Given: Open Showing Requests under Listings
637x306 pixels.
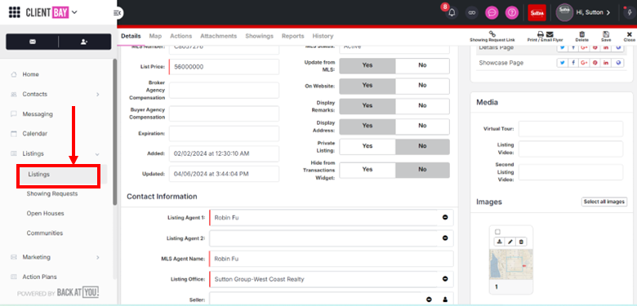Looking at the screenshot, I should coord(52,194).
